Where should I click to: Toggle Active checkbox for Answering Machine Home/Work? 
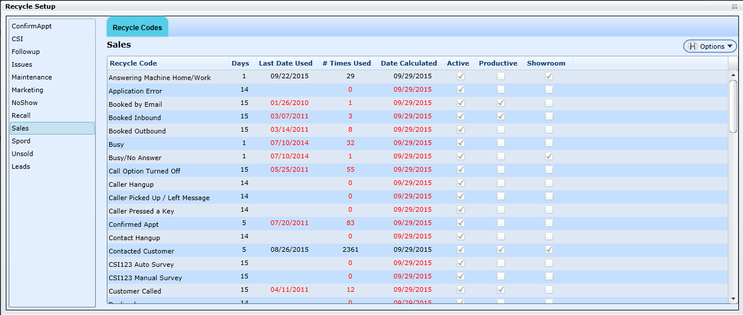[461, 77]
